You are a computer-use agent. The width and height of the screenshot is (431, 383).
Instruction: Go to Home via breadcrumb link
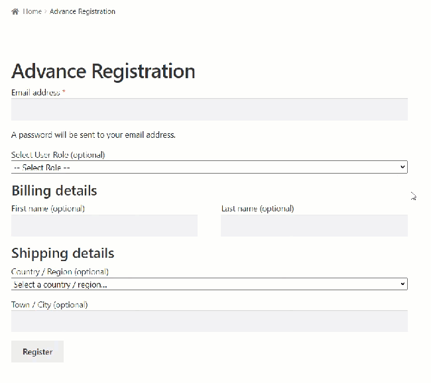pyautogui.click(x=32, y=11)
